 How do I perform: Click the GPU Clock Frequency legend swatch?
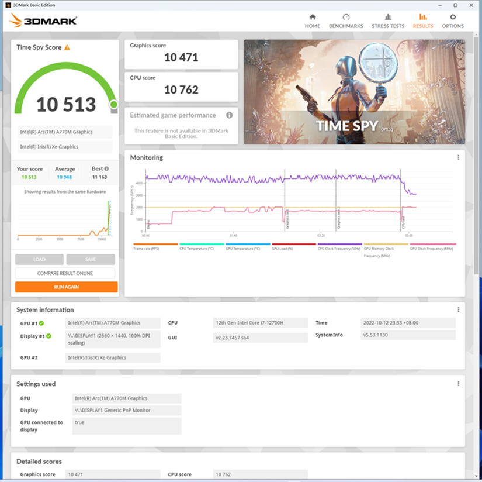(433, 244)
